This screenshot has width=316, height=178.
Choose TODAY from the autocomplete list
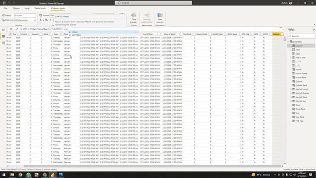(103, 32)
